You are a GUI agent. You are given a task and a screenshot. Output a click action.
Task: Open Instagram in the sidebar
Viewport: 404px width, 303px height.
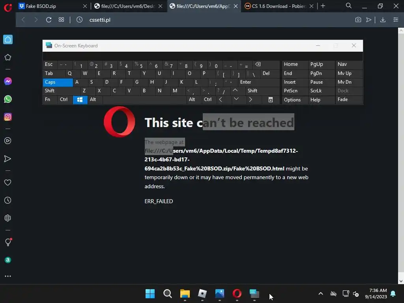(x=8, y=117)
